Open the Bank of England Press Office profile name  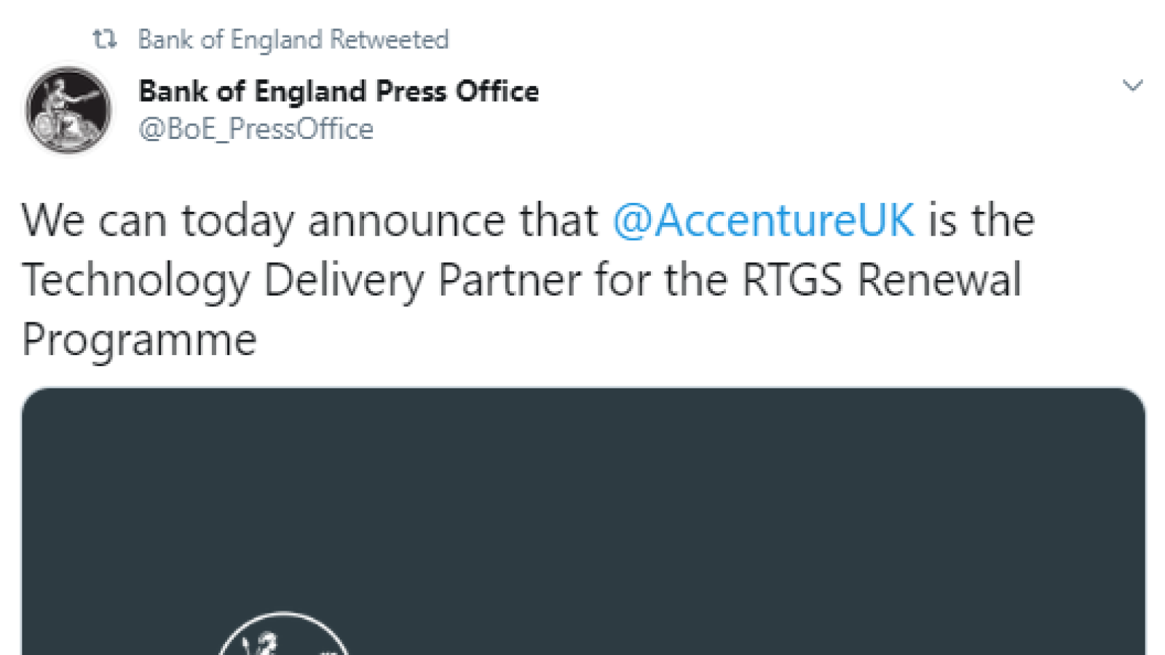(339, 92)
